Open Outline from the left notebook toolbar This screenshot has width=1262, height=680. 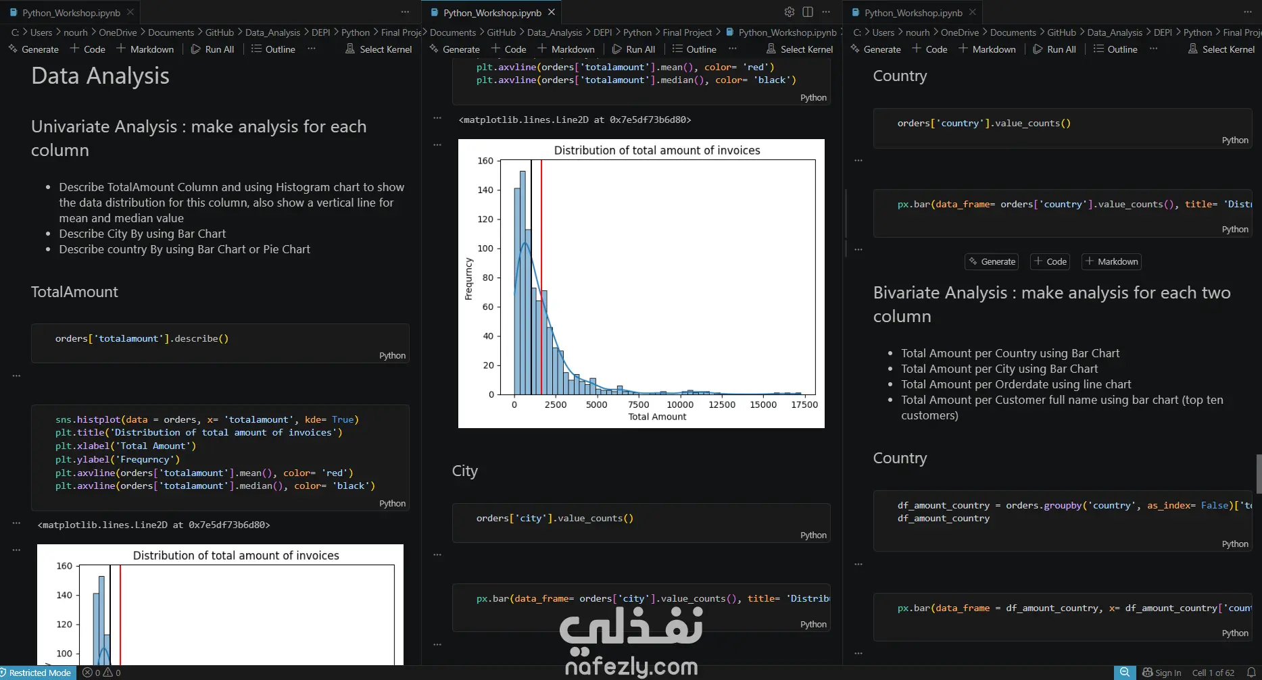point(273,49)
